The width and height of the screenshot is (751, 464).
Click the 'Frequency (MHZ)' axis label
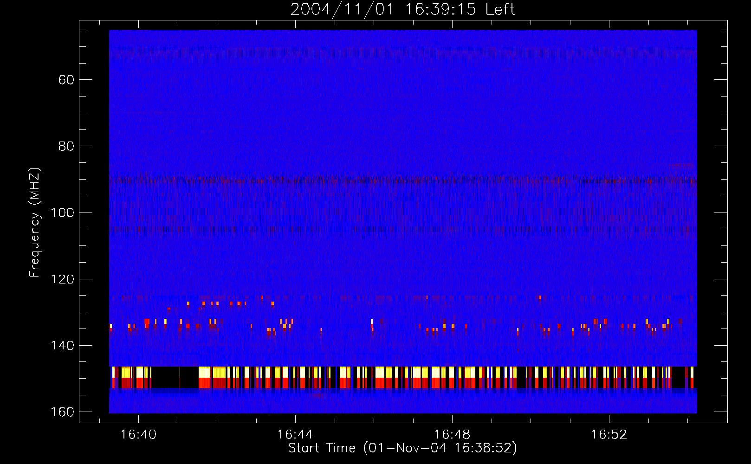click(35, 223)
